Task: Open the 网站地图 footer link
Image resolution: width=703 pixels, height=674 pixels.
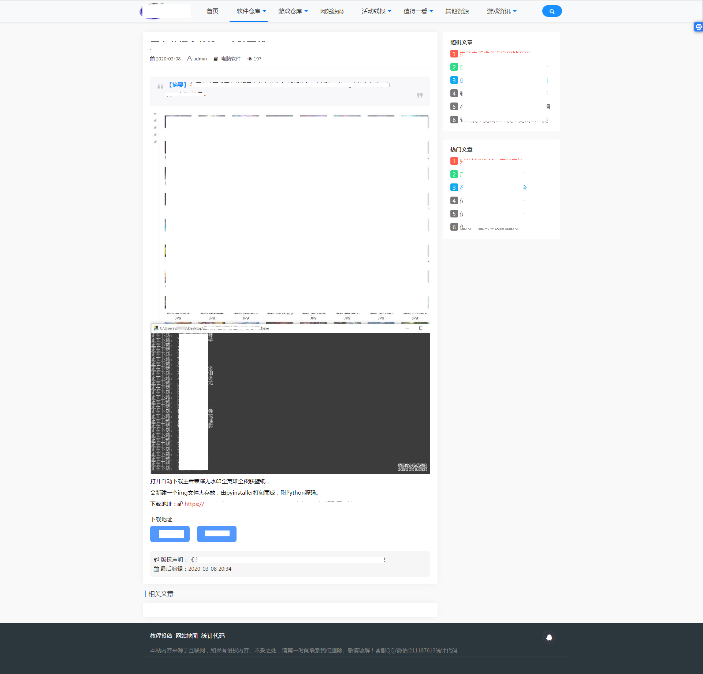Action: click(x=186, y=636)
